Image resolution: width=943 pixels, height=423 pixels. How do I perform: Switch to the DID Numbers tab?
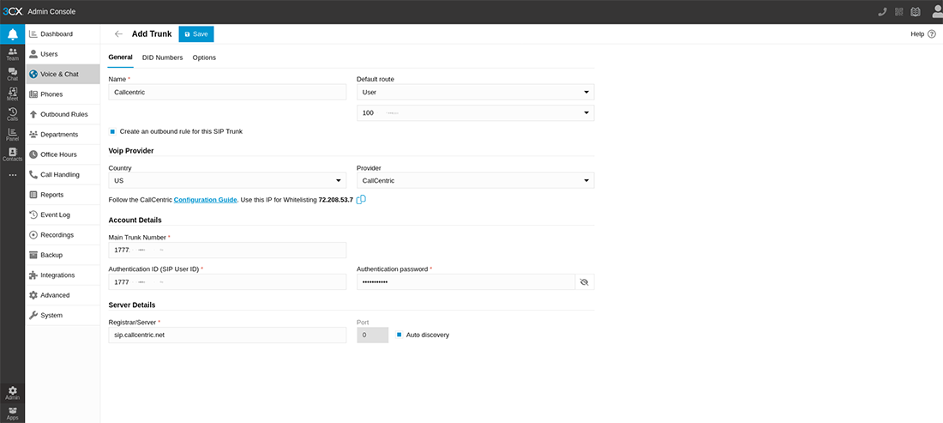tap(162, 57)
